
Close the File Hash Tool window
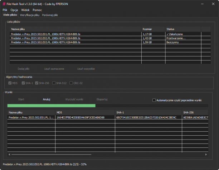[213, 4]
